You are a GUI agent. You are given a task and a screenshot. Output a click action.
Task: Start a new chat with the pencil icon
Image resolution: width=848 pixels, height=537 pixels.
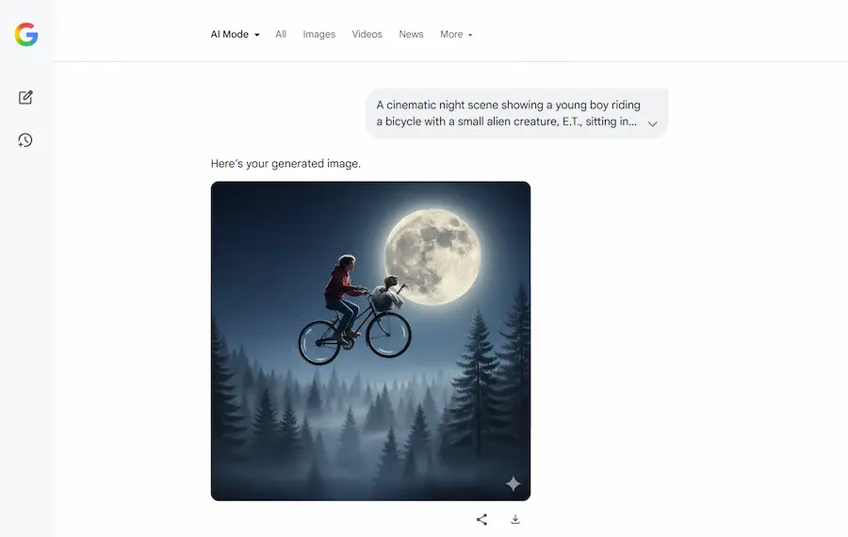tap(25, 97)
